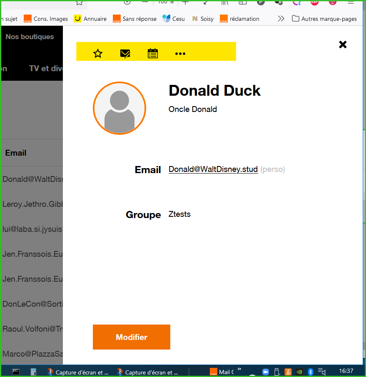Close the Donald Duck contact panel
This screenshot has height=377, width=366.
tap(343, 45)
